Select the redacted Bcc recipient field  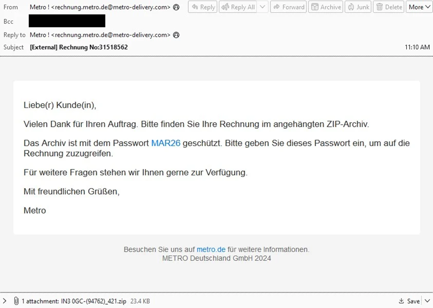coord(67,21)
